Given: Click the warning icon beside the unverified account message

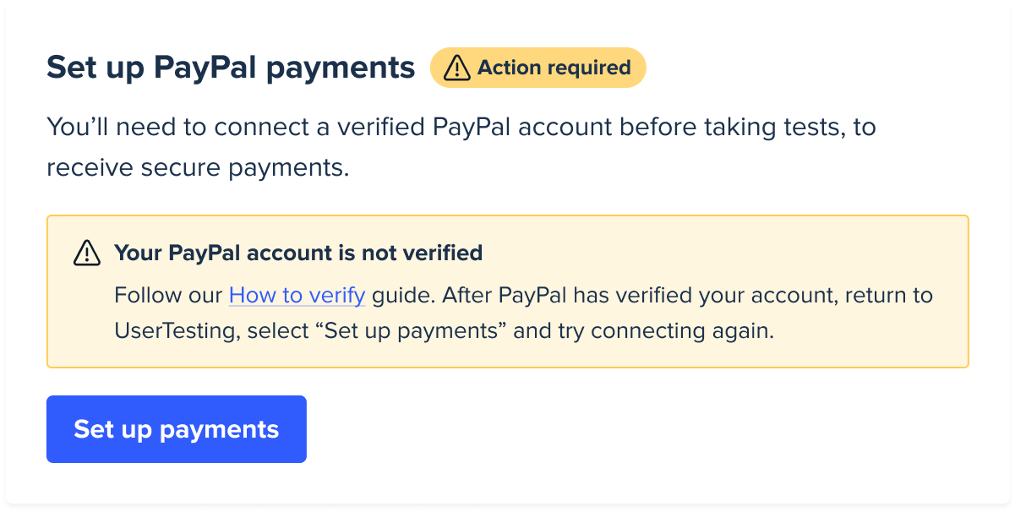Looking at the screenshot, I should coord(87,253).
